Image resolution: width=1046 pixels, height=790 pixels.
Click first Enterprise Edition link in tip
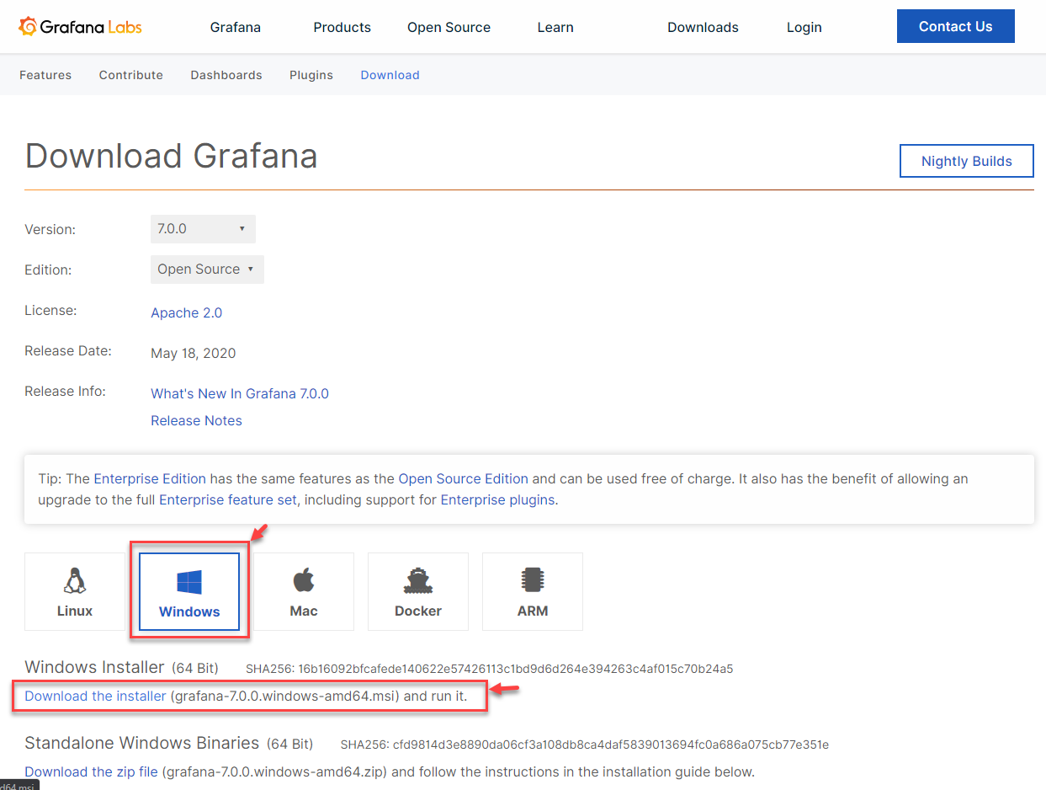pos(150,478)
